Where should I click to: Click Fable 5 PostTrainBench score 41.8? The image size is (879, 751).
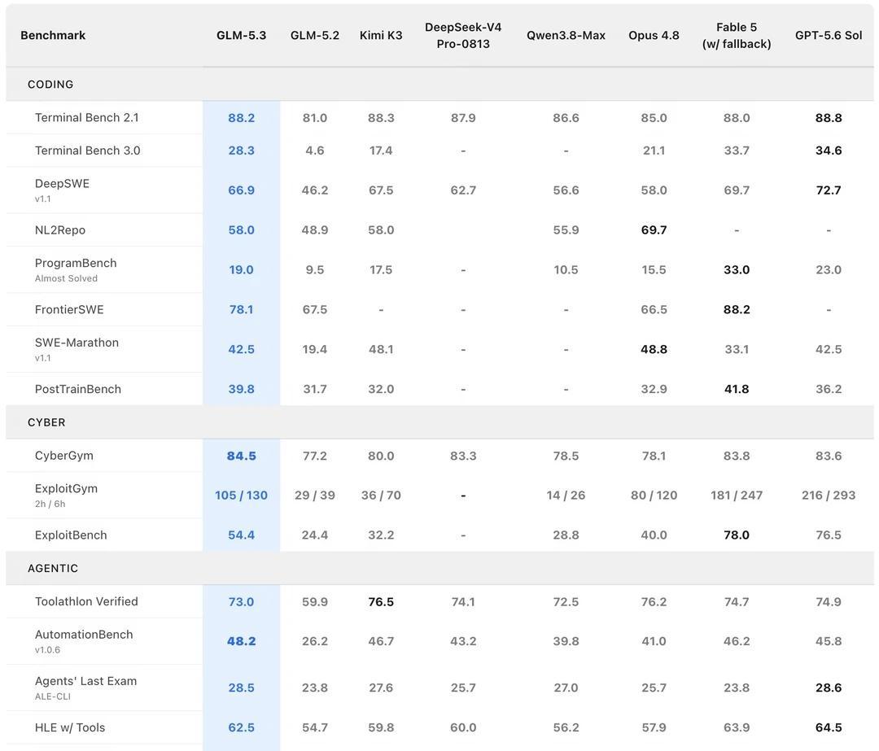pyautogui.click(x=736, y=390)
